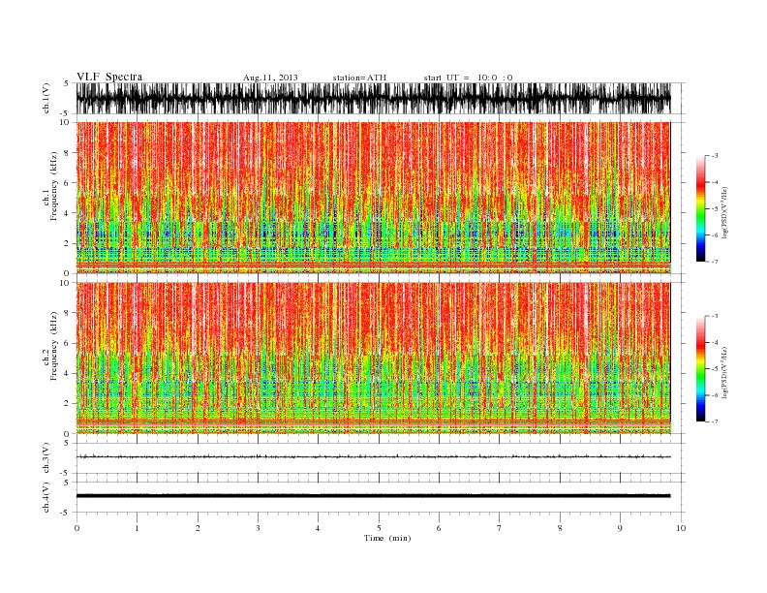767x593 pixels.
Task: Click time axis tick label '2'
Action: click(x=198, y=528)
